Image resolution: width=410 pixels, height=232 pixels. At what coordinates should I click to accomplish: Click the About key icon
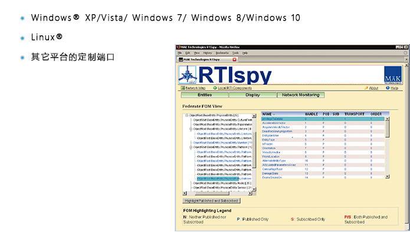click(366, 88)
